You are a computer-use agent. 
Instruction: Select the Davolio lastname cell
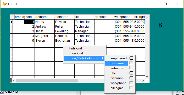(64, 22)
